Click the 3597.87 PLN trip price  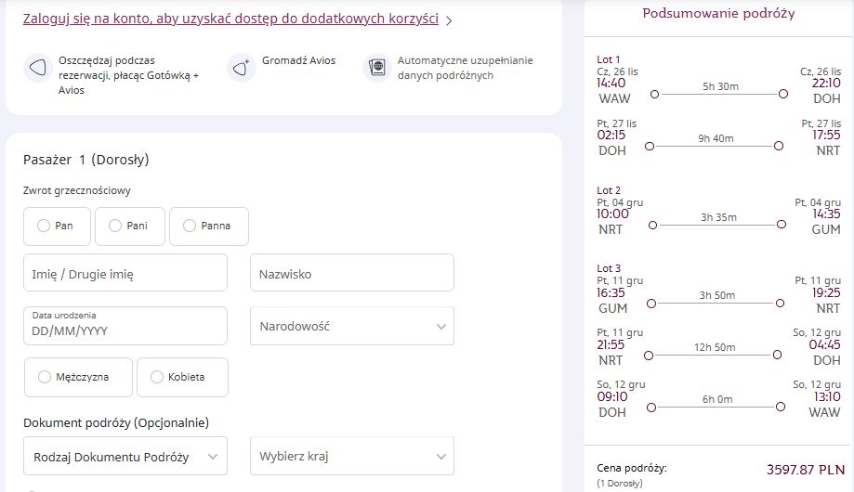806,470
